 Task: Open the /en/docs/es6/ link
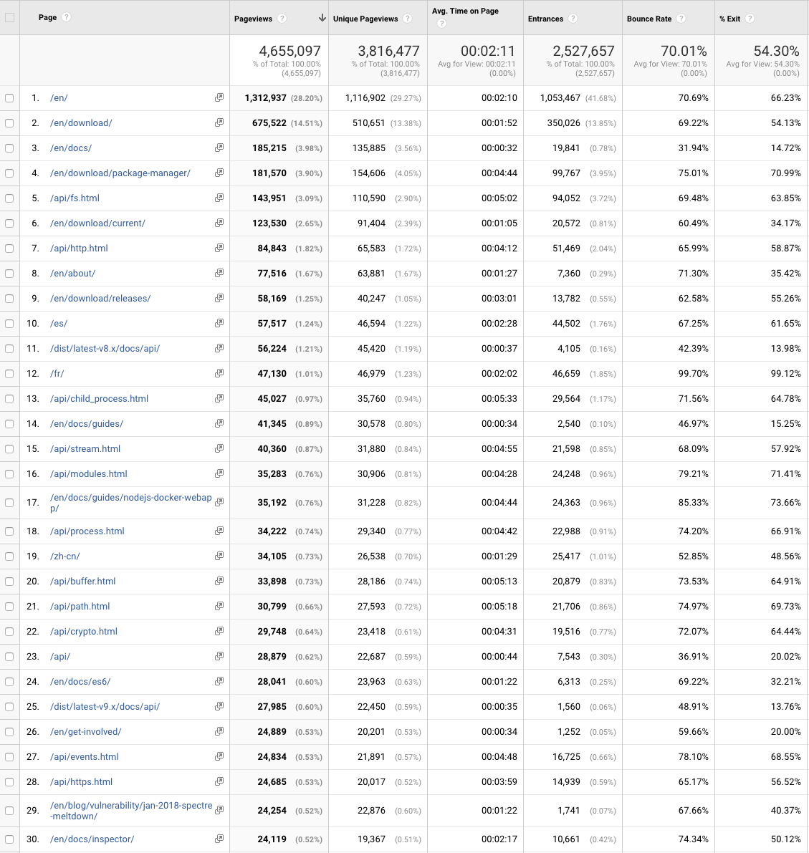[80, 682]
